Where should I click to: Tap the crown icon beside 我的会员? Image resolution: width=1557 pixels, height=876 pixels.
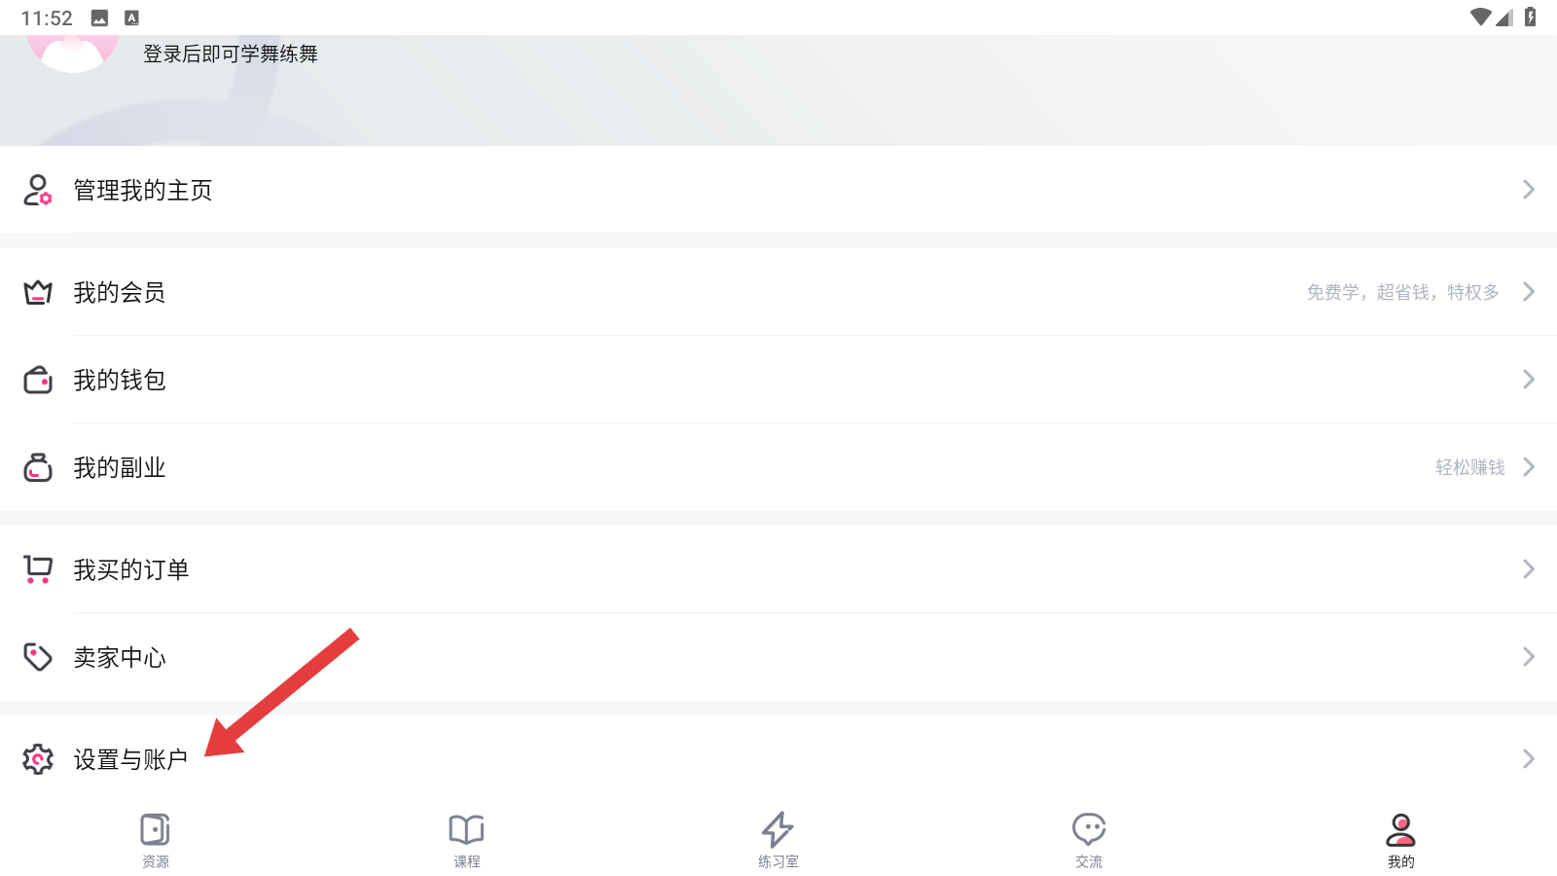(x=38, y=292)
